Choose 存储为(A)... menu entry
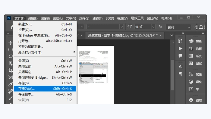This screenshot has height=119, width=211. point(45,89)
